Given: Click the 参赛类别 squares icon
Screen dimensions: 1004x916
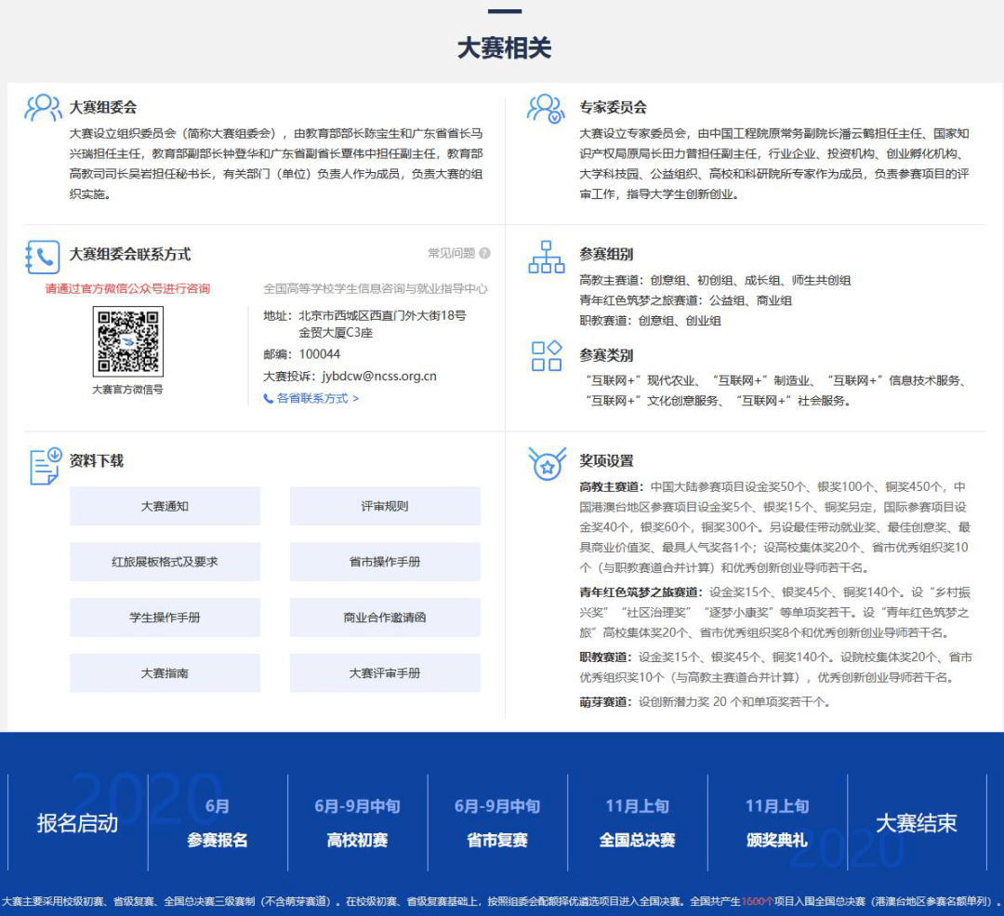Looking at the screenshot, I should coord(546,356).
